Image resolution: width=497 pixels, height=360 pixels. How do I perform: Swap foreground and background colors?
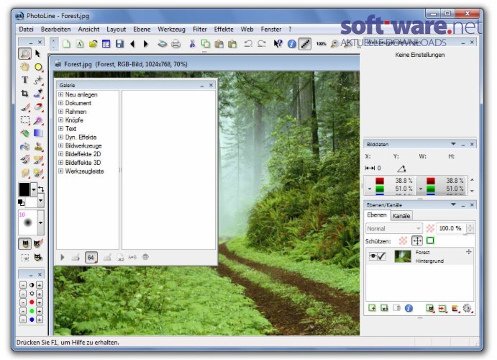41,189
